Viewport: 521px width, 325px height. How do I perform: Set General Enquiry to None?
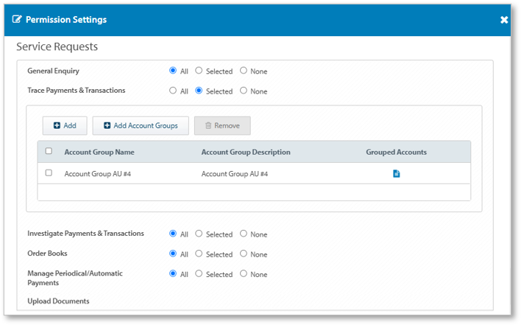pyautogui.click(x=244, y=71)
